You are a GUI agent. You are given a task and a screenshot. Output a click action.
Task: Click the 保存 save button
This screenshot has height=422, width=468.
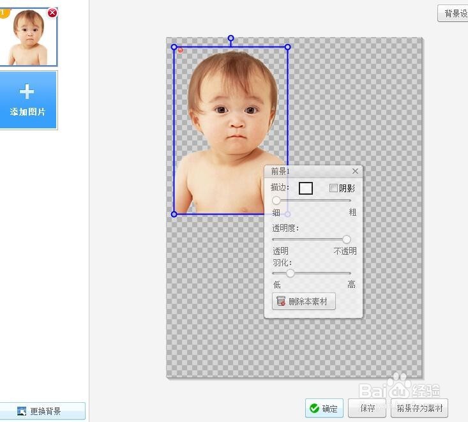[367, 408]
